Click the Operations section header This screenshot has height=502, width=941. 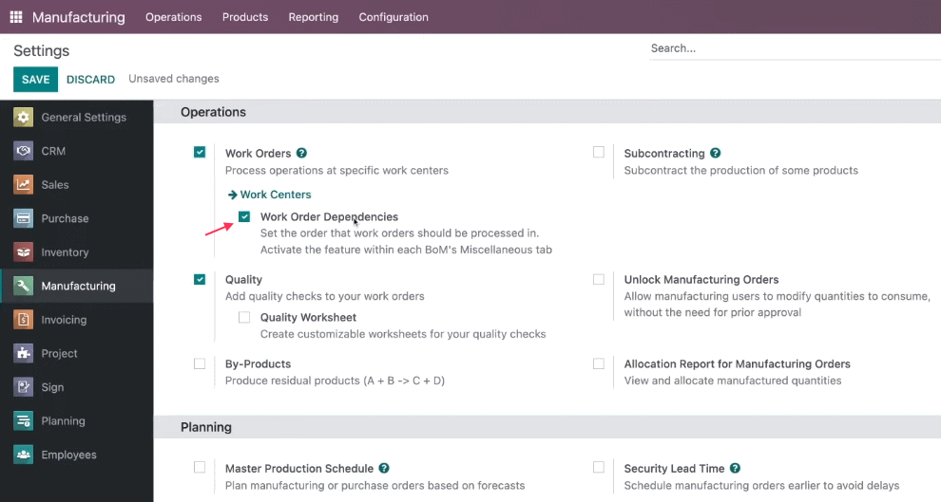tap(213, 112)
